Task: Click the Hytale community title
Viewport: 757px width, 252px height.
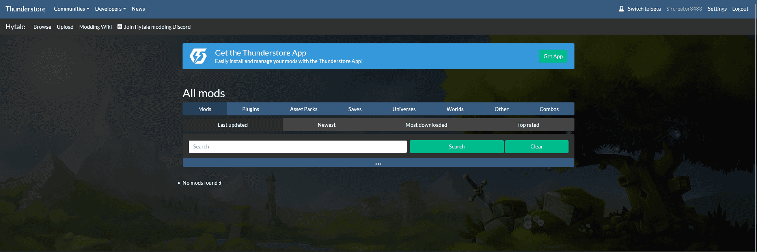Action: pos(15,27)
